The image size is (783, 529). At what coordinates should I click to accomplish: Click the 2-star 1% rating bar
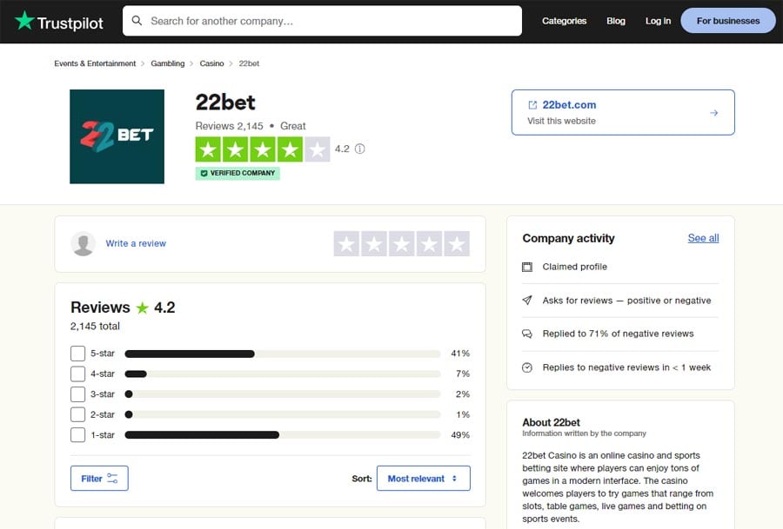click(283, 415)
